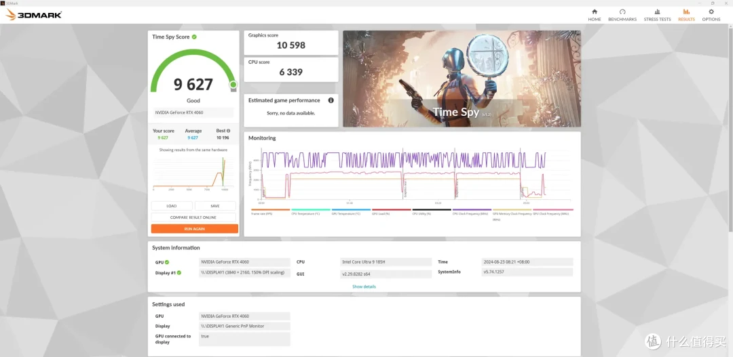Open the STRESS TESTS section
Image resolution: width=733 pixels, height=357 pixels.
pos(657,15)
